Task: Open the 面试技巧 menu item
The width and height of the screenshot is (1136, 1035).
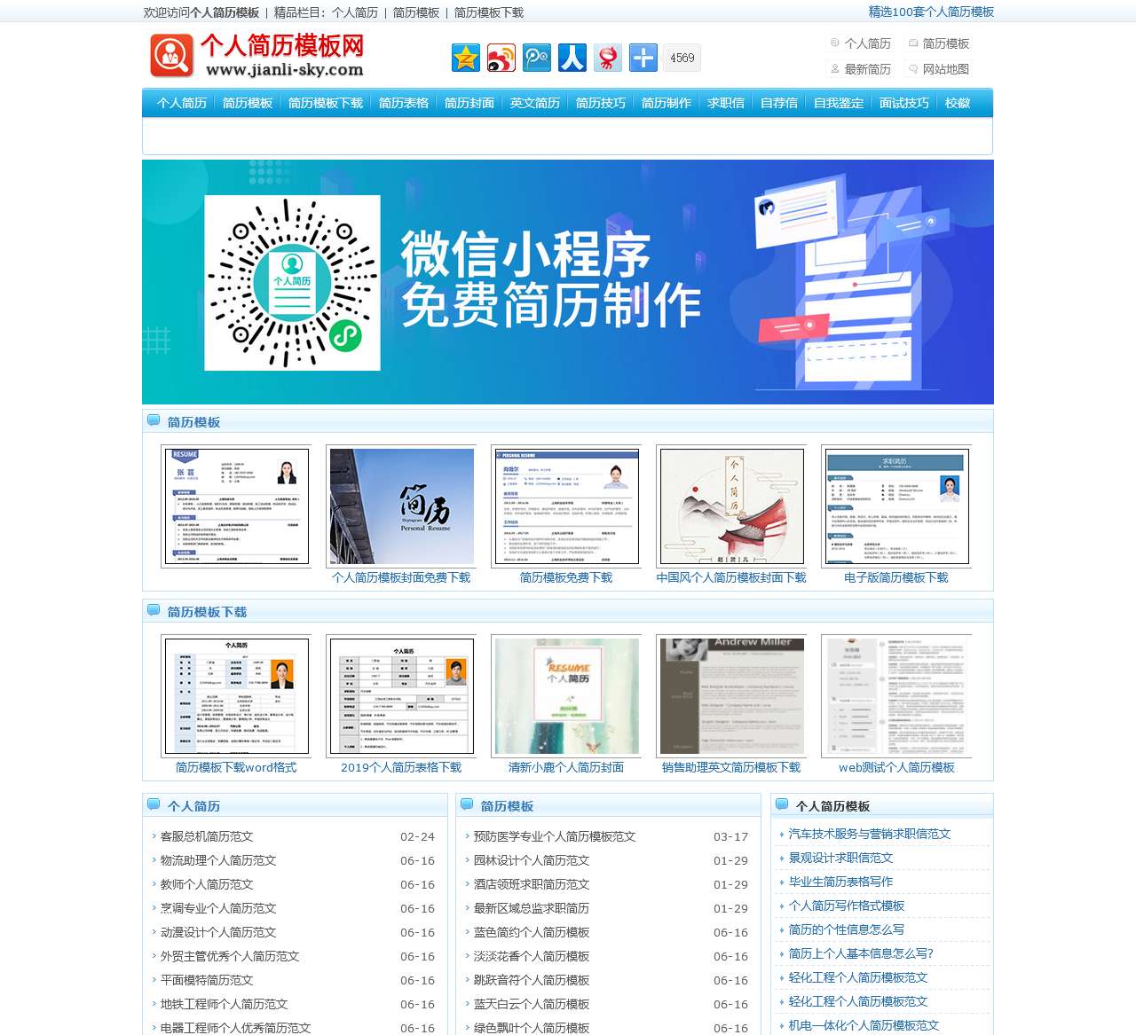Action: (903, 103)
